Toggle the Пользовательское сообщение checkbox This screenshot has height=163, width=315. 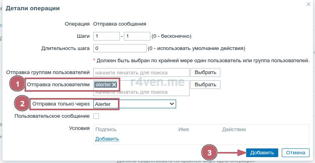click(x=96, y=116)
